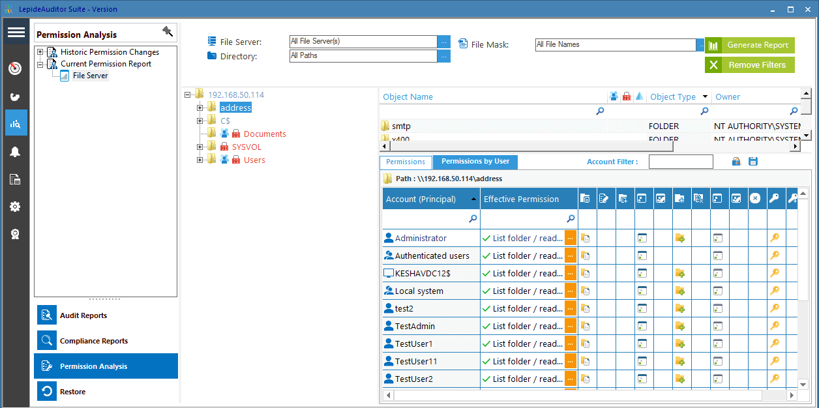Open the Object Type column dropdown arrow

[705, 96]
